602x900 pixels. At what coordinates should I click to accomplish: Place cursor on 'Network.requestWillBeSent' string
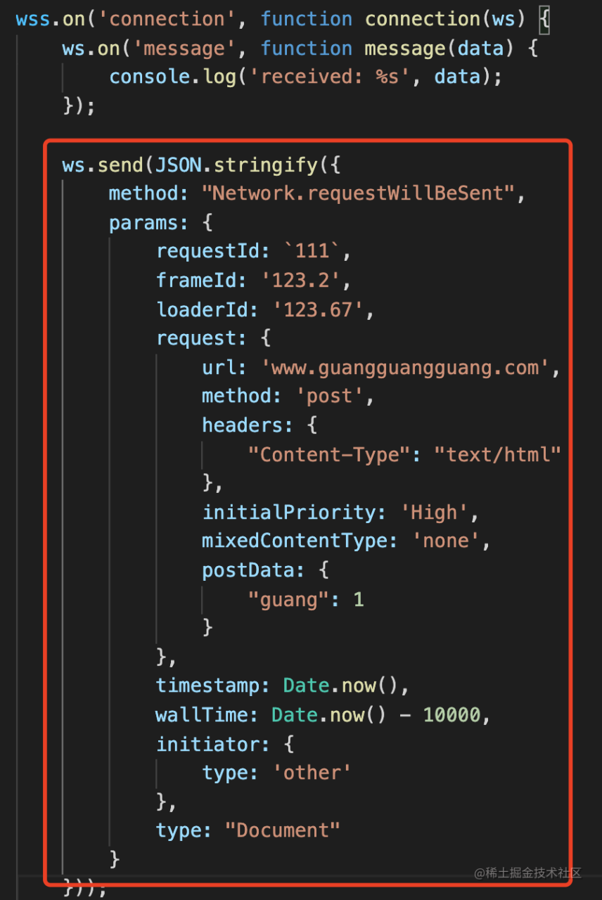click(360, 193)
